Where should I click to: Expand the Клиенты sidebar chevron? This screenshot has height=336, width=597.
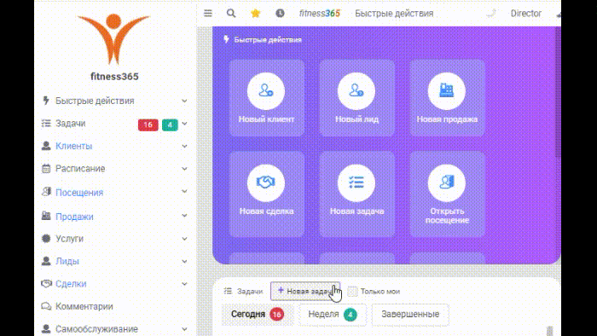[x=184, y=146]
